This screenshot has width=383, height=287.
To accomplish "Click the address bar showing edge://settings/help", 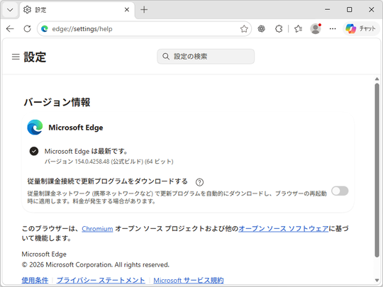I will (x=144, y=29).
